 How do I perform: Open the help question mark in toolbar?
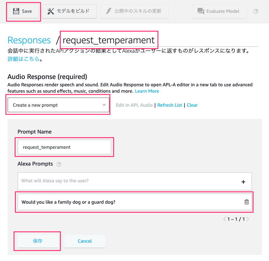coord(256,11)
